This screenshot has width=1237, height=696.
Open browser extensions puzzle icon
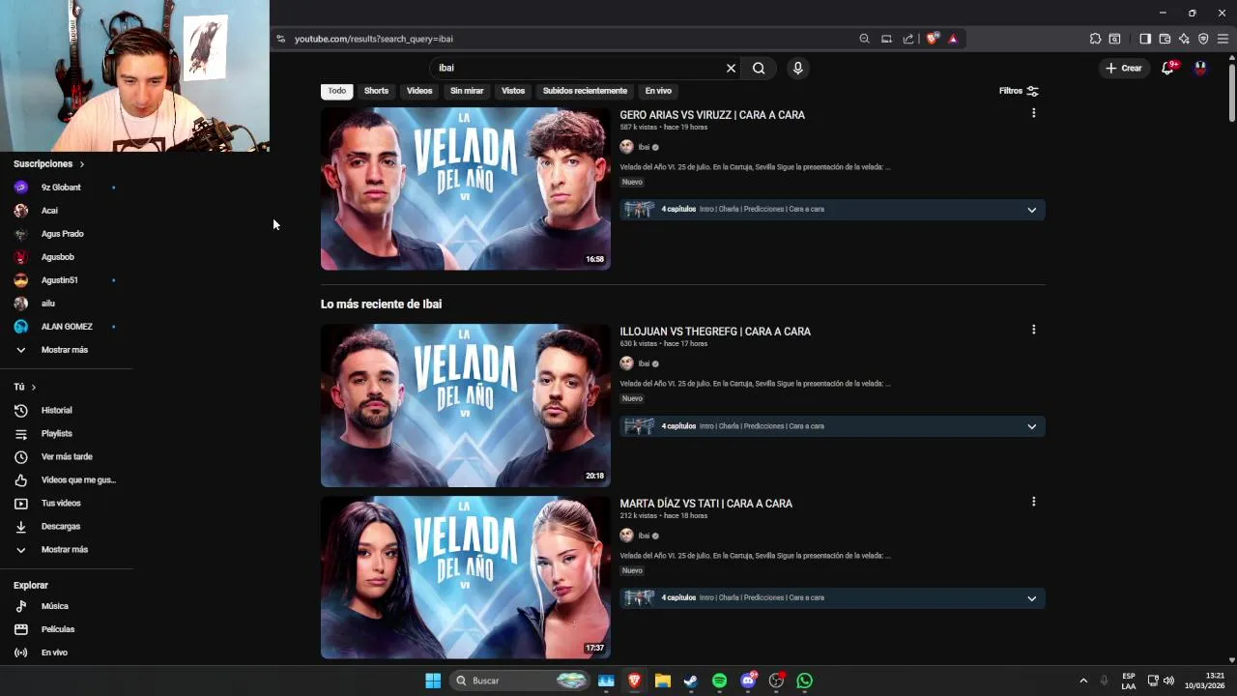(1095, 39)
